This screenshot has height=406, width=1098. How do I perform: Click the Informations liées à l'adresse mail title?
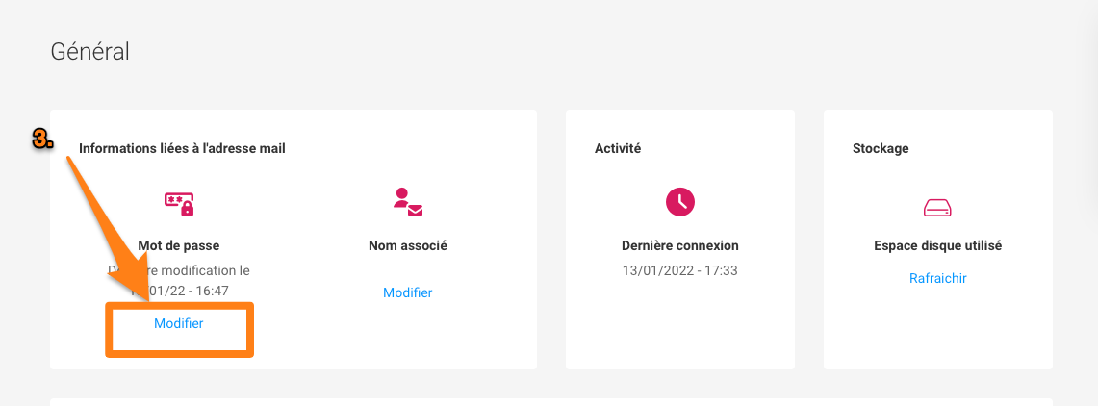pos(182,148)
